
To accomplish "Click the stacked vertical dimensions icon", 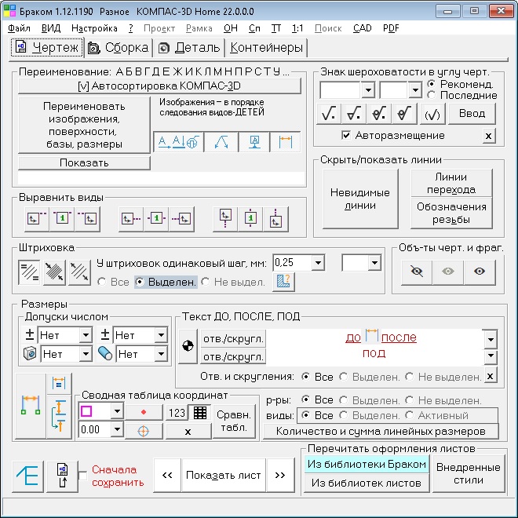I will [59, 416].
